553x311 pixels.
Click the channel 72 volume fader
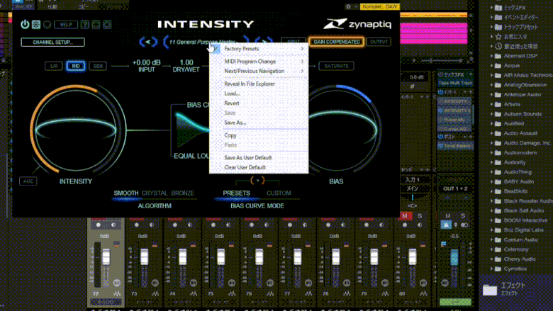(106, 256)
